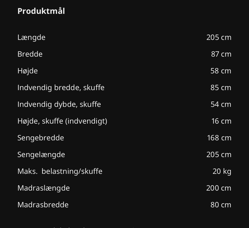
Task: Tap the Højde label
Action: [x=27, y=71]
